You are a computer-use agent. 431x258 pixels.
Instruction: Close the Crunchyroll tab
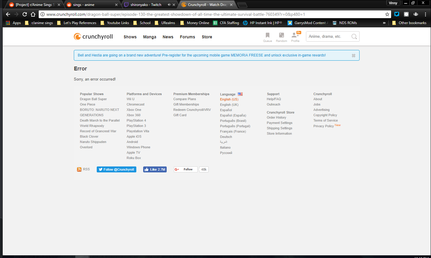tap(231, 5)
